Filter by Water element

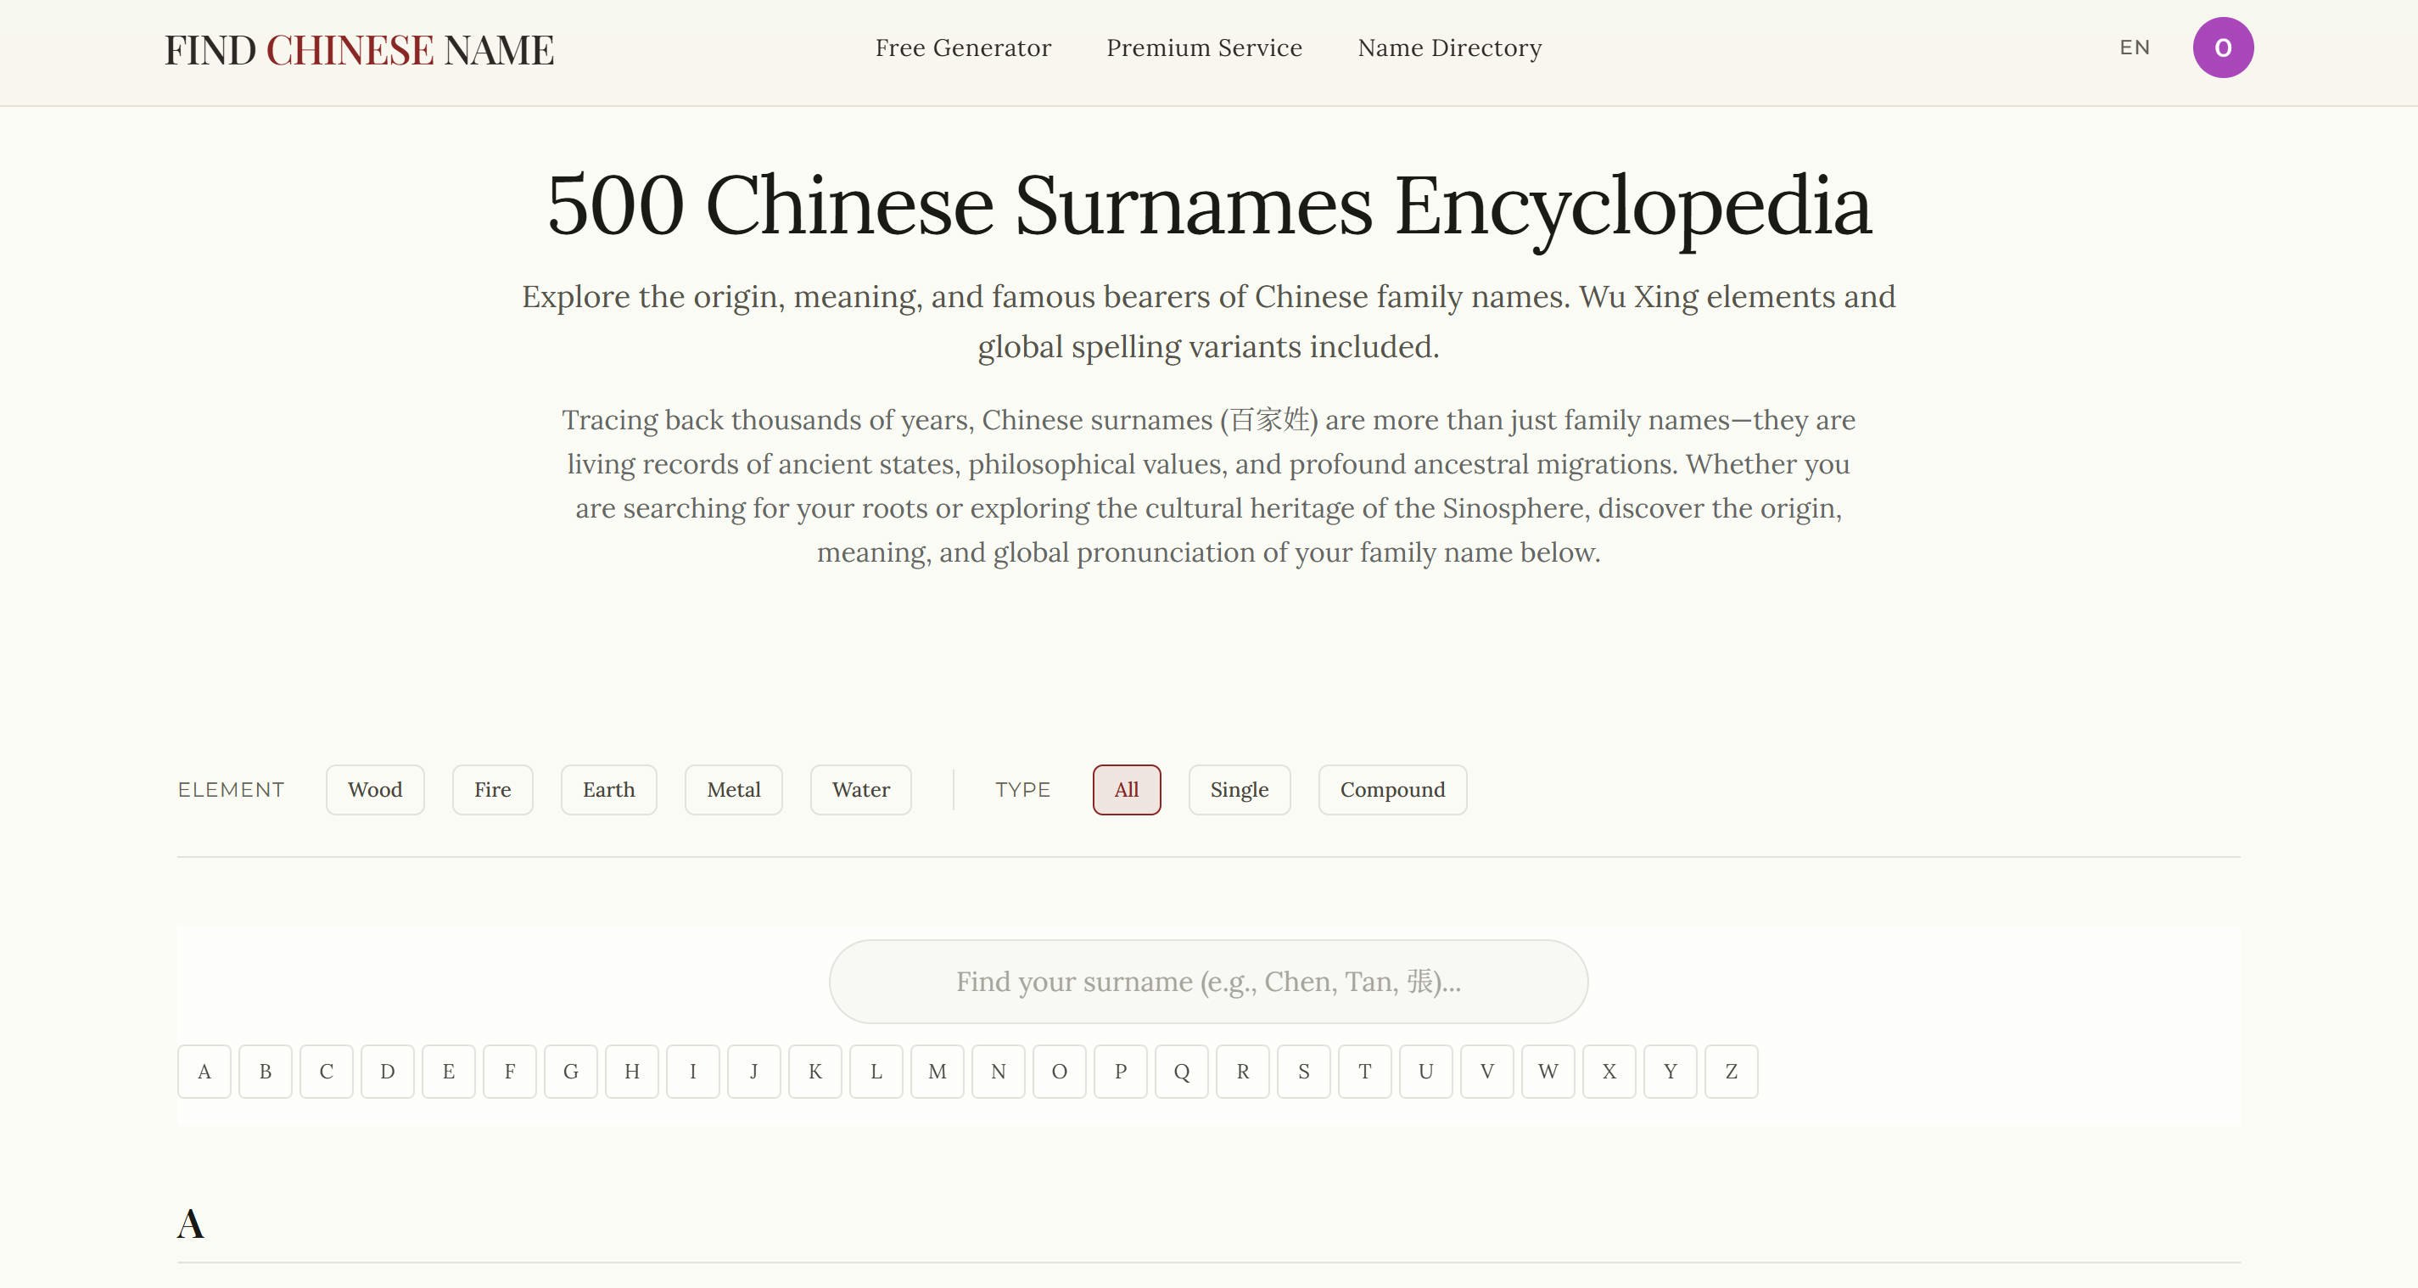(x=859, y=789)
